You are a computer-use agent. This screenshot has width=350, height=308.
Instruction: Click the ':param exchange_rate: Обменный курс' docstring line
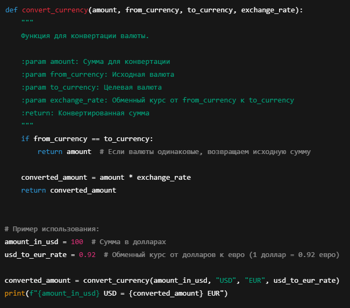(158, 100)
